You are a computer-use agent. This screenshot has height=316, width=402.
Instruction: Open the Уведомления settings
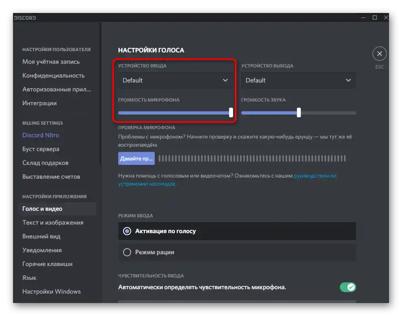(x=42, y=250)
